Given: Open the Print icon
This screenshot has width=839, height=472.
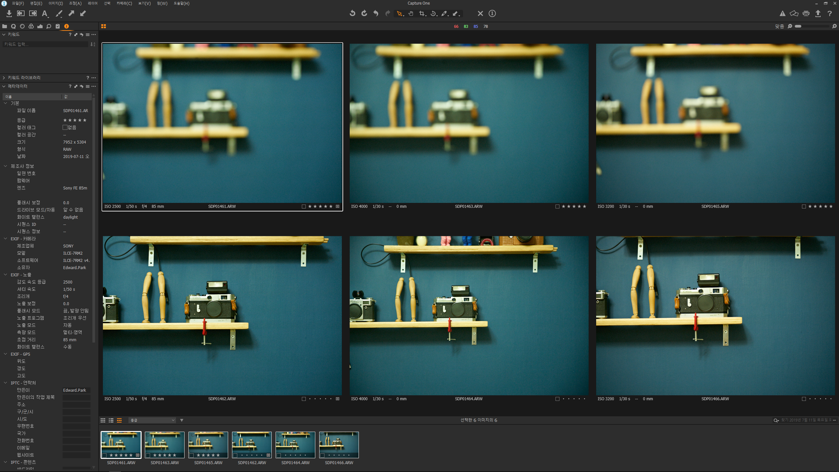Looking at the screenshot, I should tap(806, 13).
